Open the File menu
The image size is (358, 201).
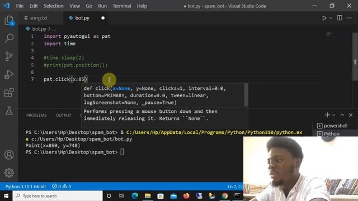coord(20,6)
